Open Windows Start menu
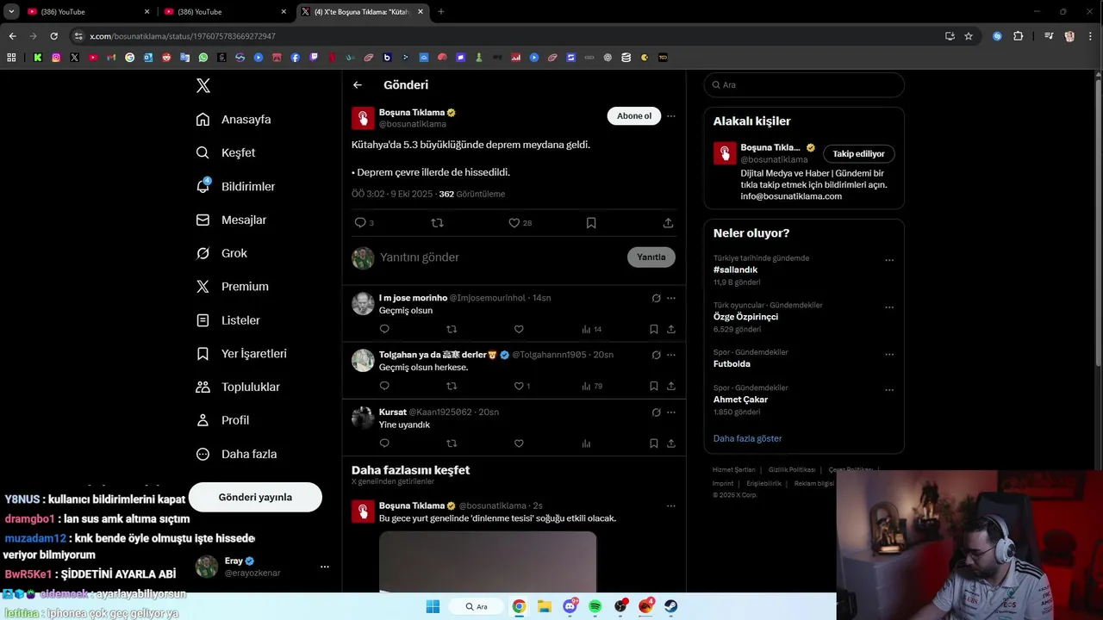The width and height of the screenshot is (1103, 620). [x=433, y=606]
